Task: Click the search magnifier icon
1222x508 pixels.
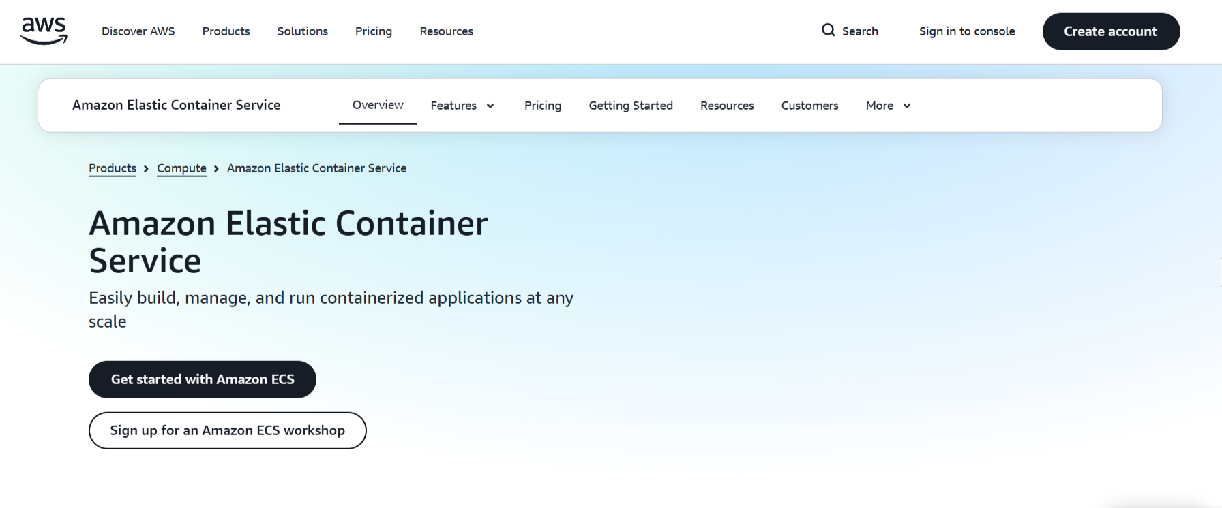Action: pos(828,30)
